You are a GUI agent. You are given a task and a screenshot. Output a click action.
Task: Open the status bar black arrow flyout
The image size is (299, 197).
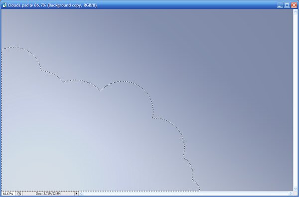coord(76,194)
